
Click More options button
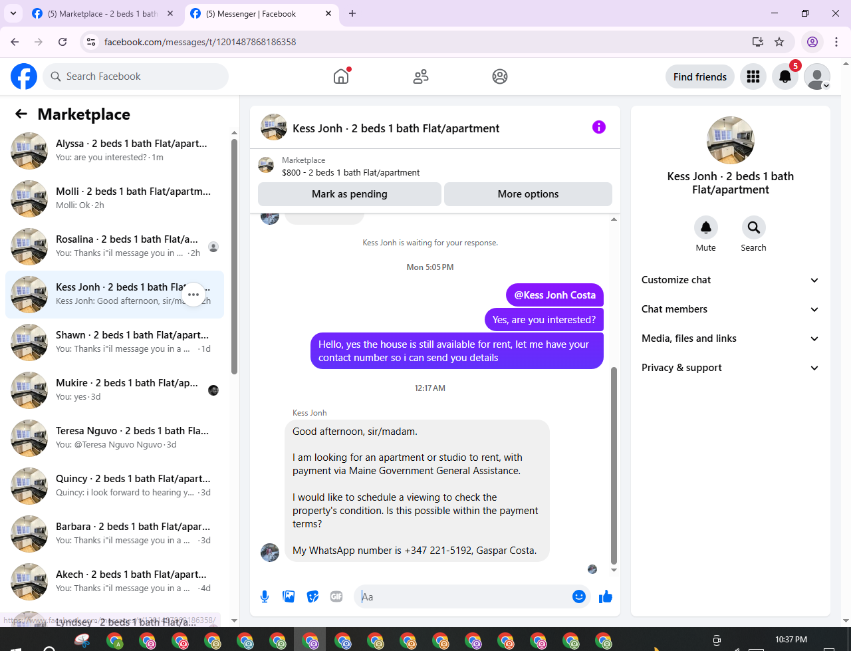(528, 194)
